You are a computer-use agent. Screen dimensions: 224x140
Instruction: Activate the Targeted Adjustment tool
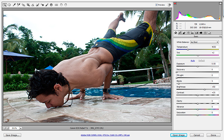pos(23,5)
